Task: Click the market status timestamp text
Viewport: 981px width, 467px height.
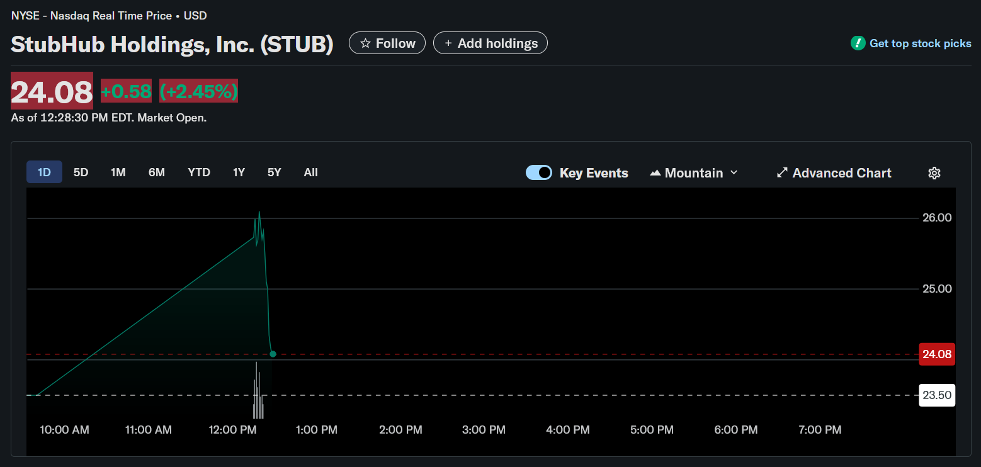Action: pos(109,118)
